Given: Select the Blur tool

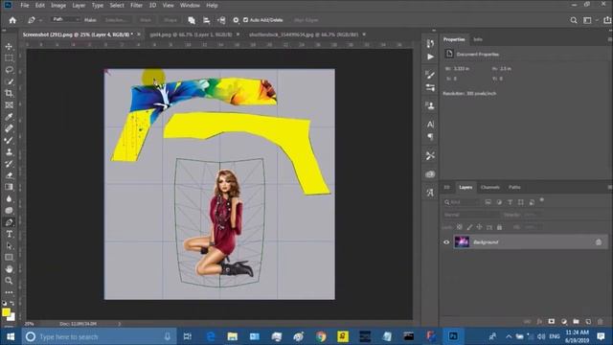Looking at the screenshot, I should coord(9,198).
